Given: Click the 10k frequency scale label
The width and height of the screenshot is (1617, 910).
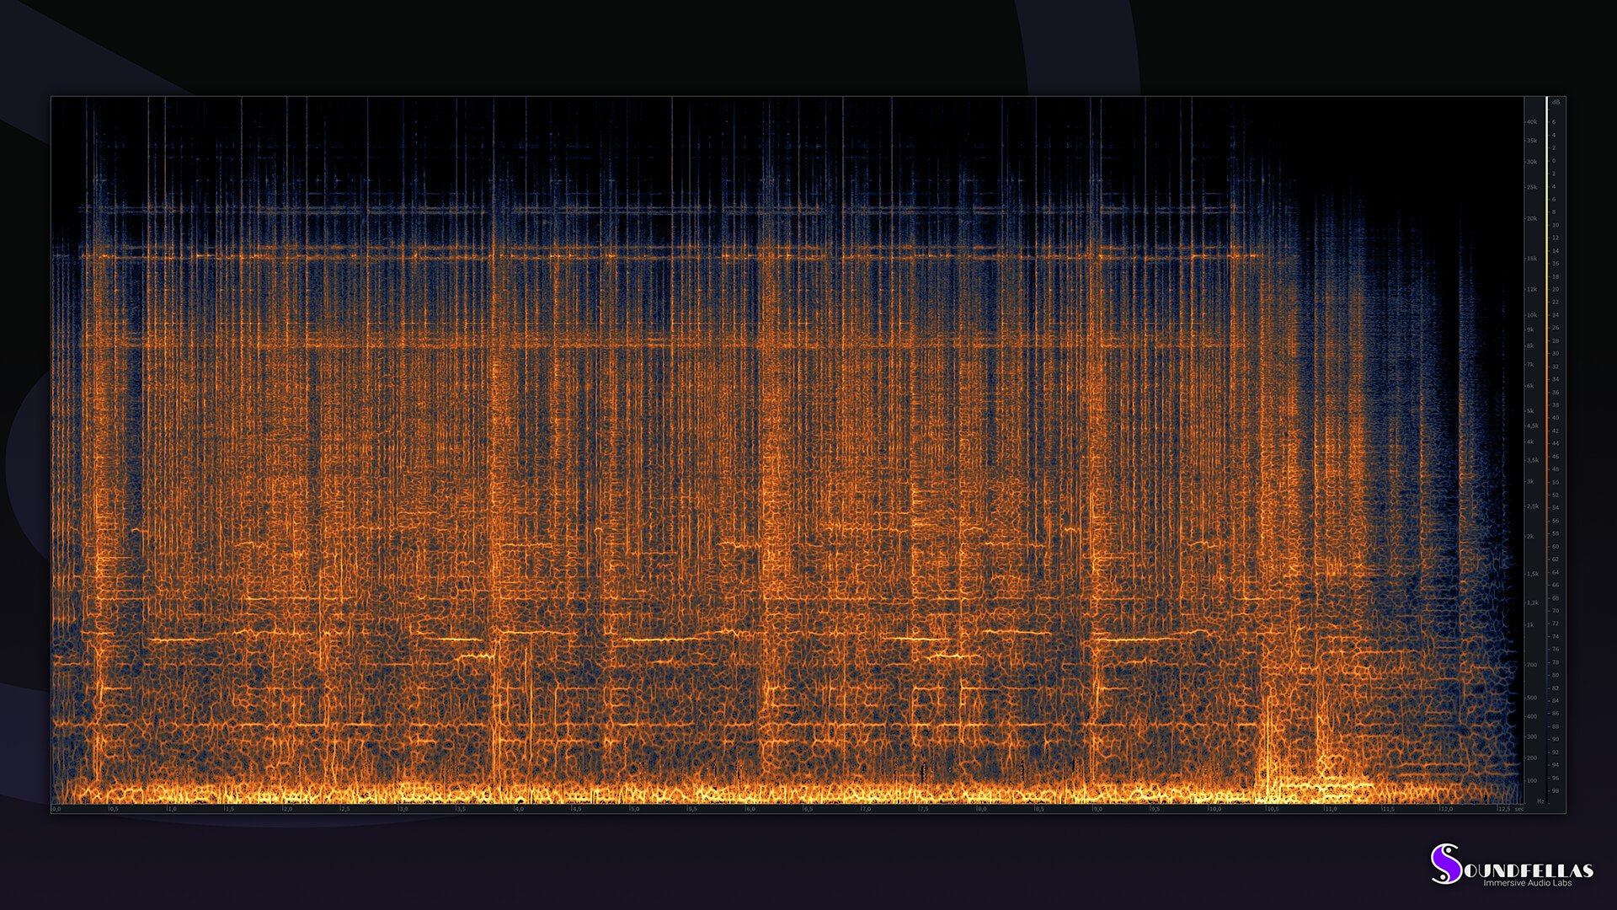Looking at the screenshot, I should click(1532, 315).
